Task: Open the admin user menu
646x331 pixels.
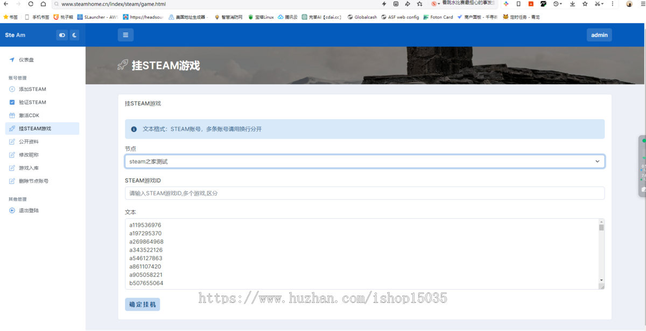Action: tap(599, 35)
